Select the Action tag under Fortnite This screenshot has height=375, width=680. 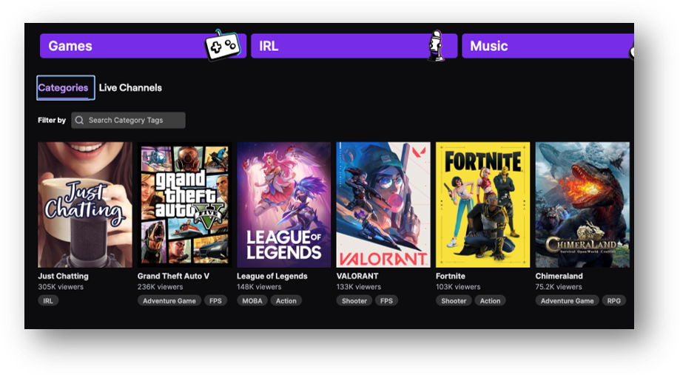[490, 300]
